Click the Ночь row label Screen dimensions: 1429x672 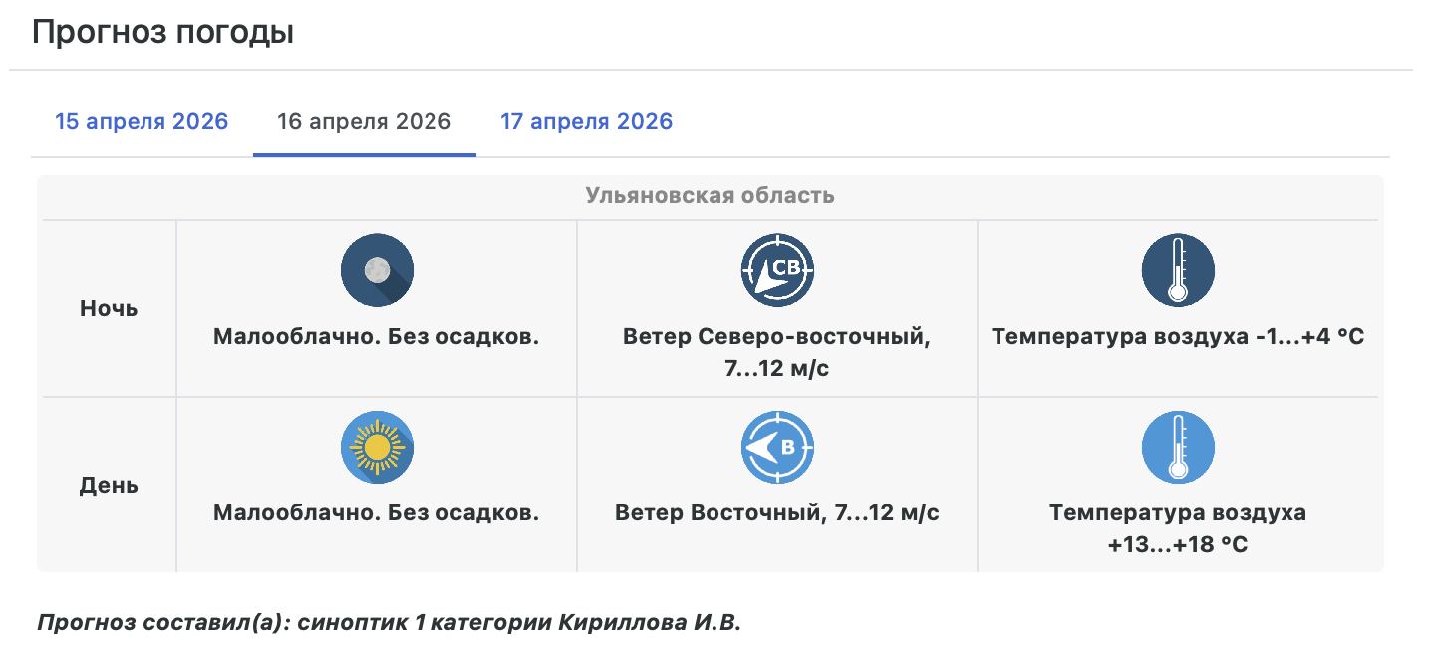[x=109, y=308]
